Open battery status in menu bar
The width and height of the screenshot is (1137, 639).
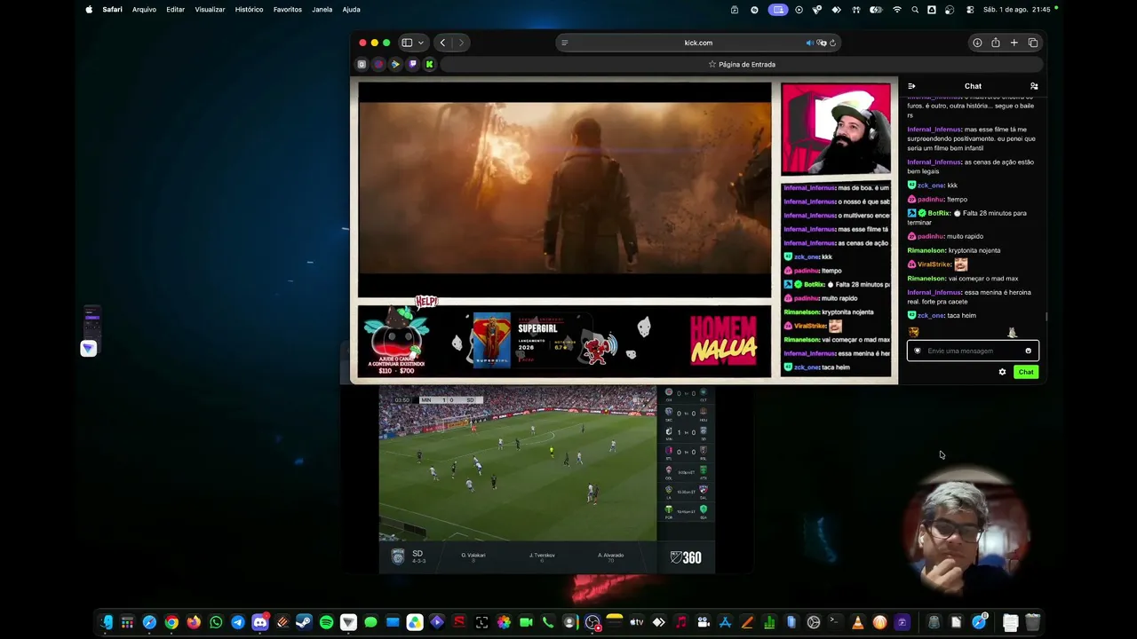877,10
